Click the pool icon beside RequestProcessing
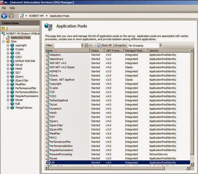 point(48,154)
